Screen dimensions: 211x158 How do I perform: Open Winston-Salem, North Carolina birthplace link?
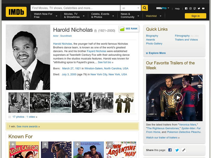click(106, 68)
